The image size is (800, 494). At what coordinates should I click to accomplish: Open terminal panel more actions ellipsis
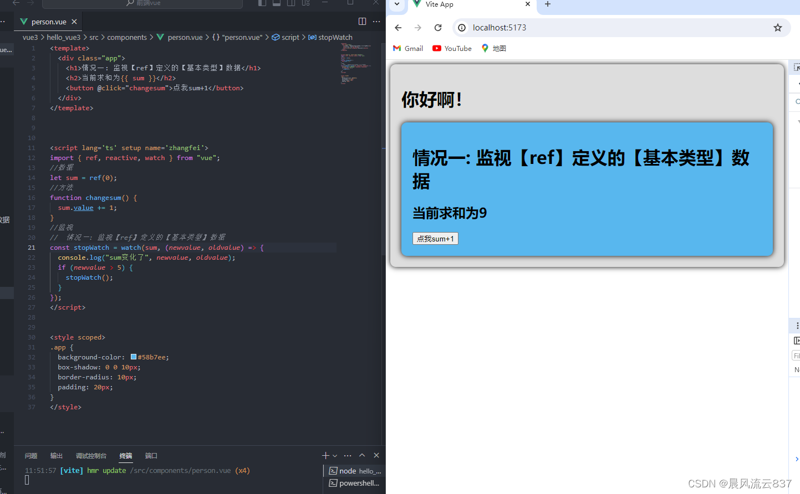348,455
